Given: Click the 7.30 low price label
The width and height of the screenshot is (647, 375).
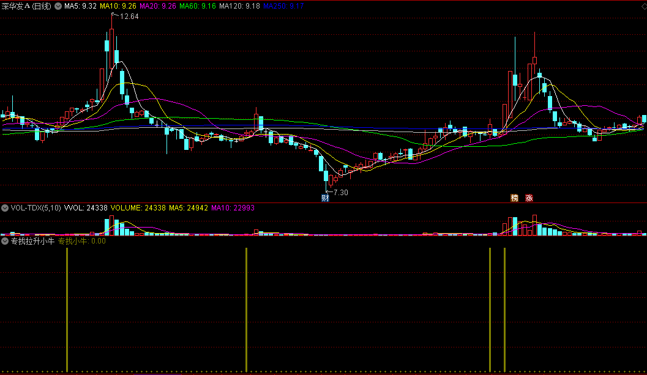Looking at the screenshot, I should point(340,193).
